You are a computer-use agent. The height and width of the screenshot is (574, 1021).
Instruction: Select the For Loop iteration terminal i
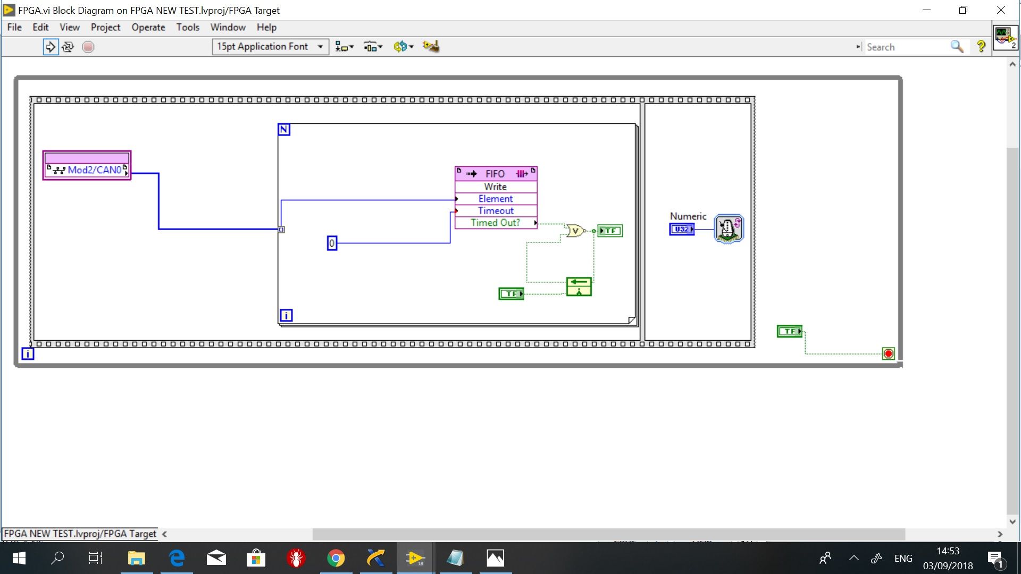point(286,316)
